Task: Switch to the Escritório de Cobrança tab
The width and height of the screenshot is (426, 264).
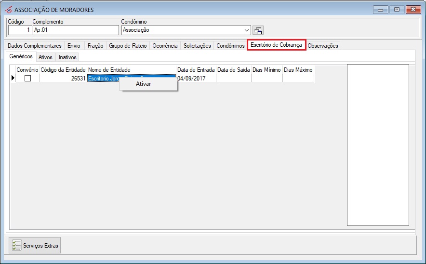Action: [276, 45]
